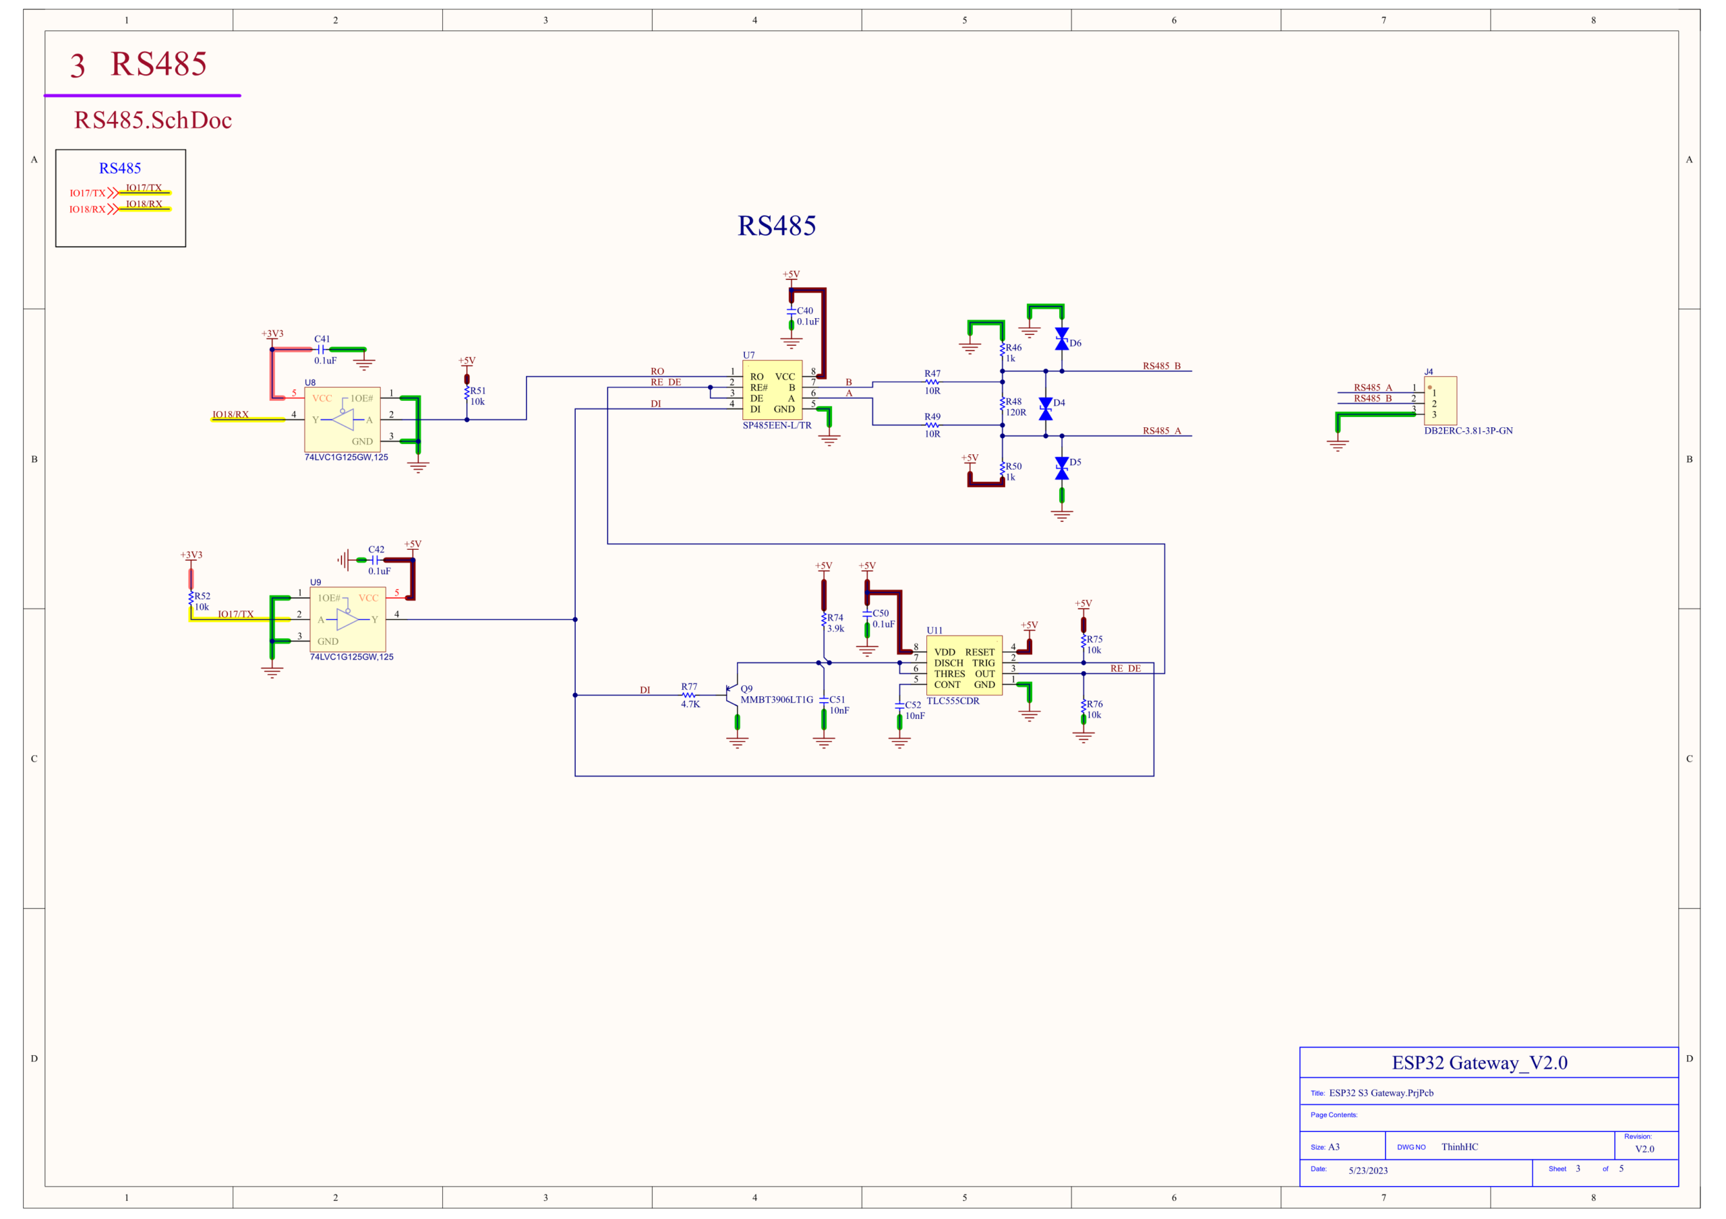Click the U8 74LVC1G125GW buffer
This screenshot has height=1219, width=1726.
342,420
